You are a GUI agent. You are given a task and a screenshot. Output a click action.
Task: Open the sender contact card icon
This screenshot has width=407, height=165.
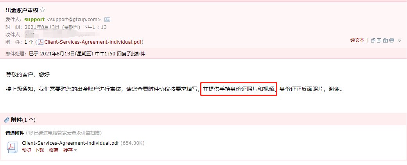pyautogui.click(x=107, y=20)
